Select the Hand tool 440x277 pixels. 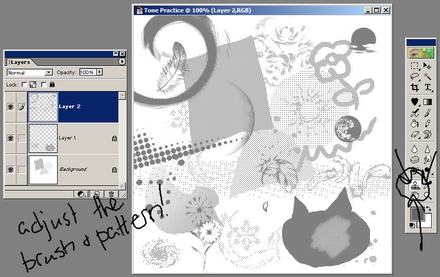pyautogui.click(x=415, y=195)
